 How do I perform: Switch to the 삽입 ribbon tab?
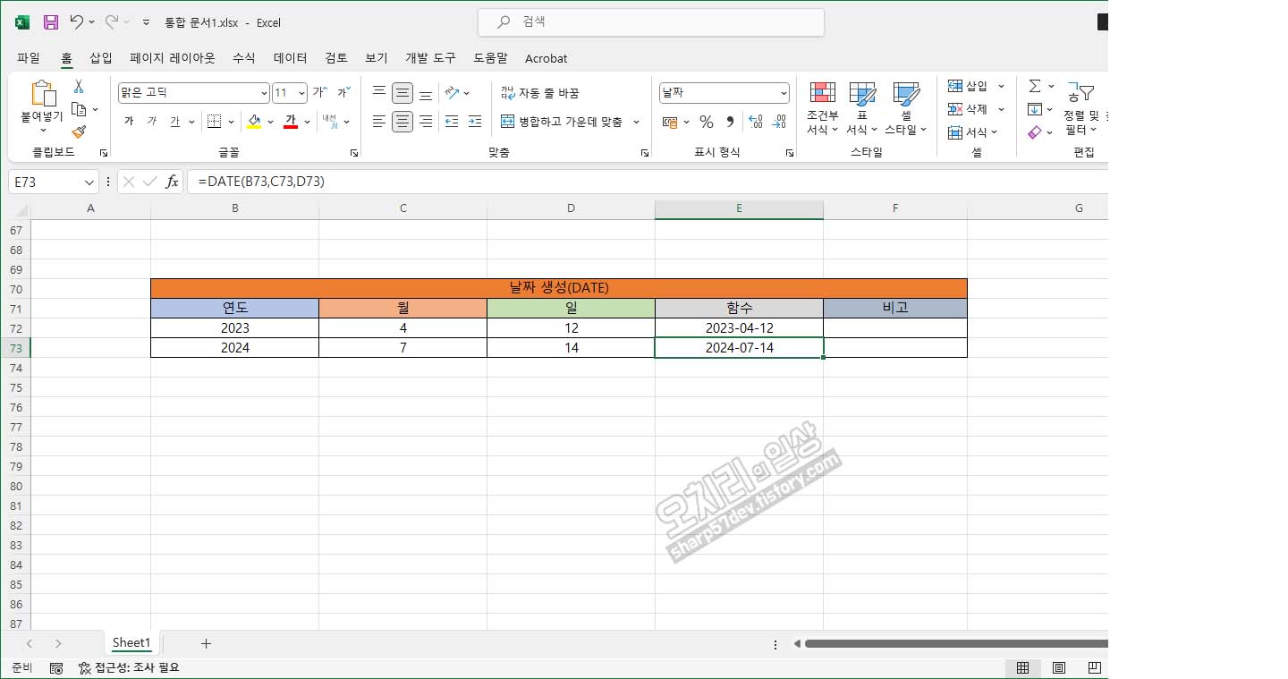tap(101, 58)
